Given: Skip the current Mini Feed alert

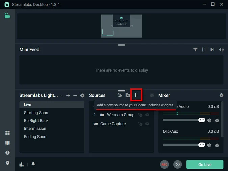Looking at the screenshot, I should click(x=212, y=50).
